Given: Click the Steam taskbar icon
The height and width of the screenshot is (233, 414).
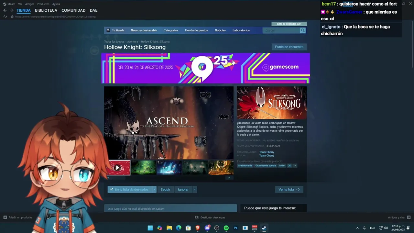Looking at the screenshot, I should click(x=264, y=228).
